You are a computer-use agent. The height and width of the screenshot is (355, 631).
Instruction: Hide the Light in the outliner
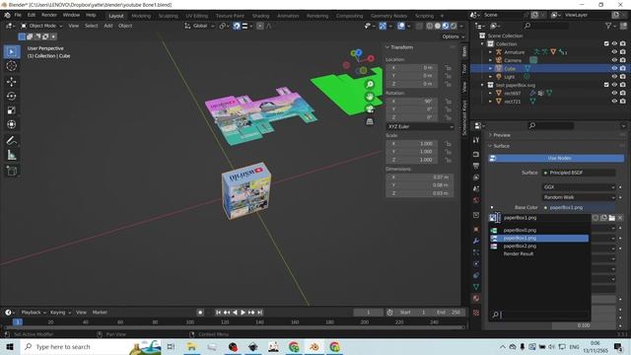(x=614, y=77)
